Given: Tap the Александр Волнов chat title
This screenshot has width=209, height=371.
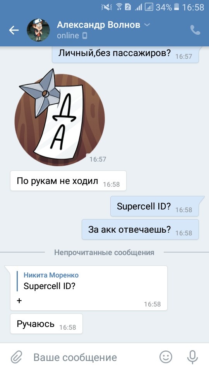Looking at the screenshot, I should (x=98, y=25).
